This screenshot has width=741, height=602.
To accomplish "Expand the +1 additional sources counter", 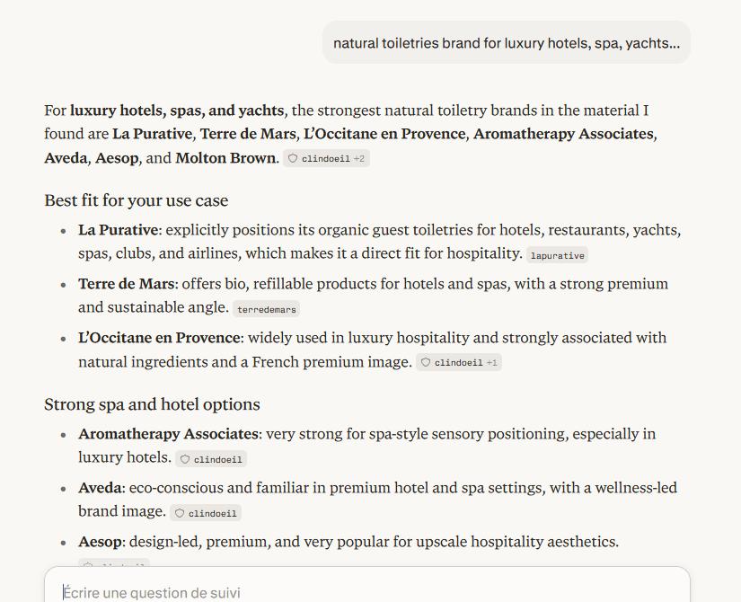I will (x=491, y=362).
